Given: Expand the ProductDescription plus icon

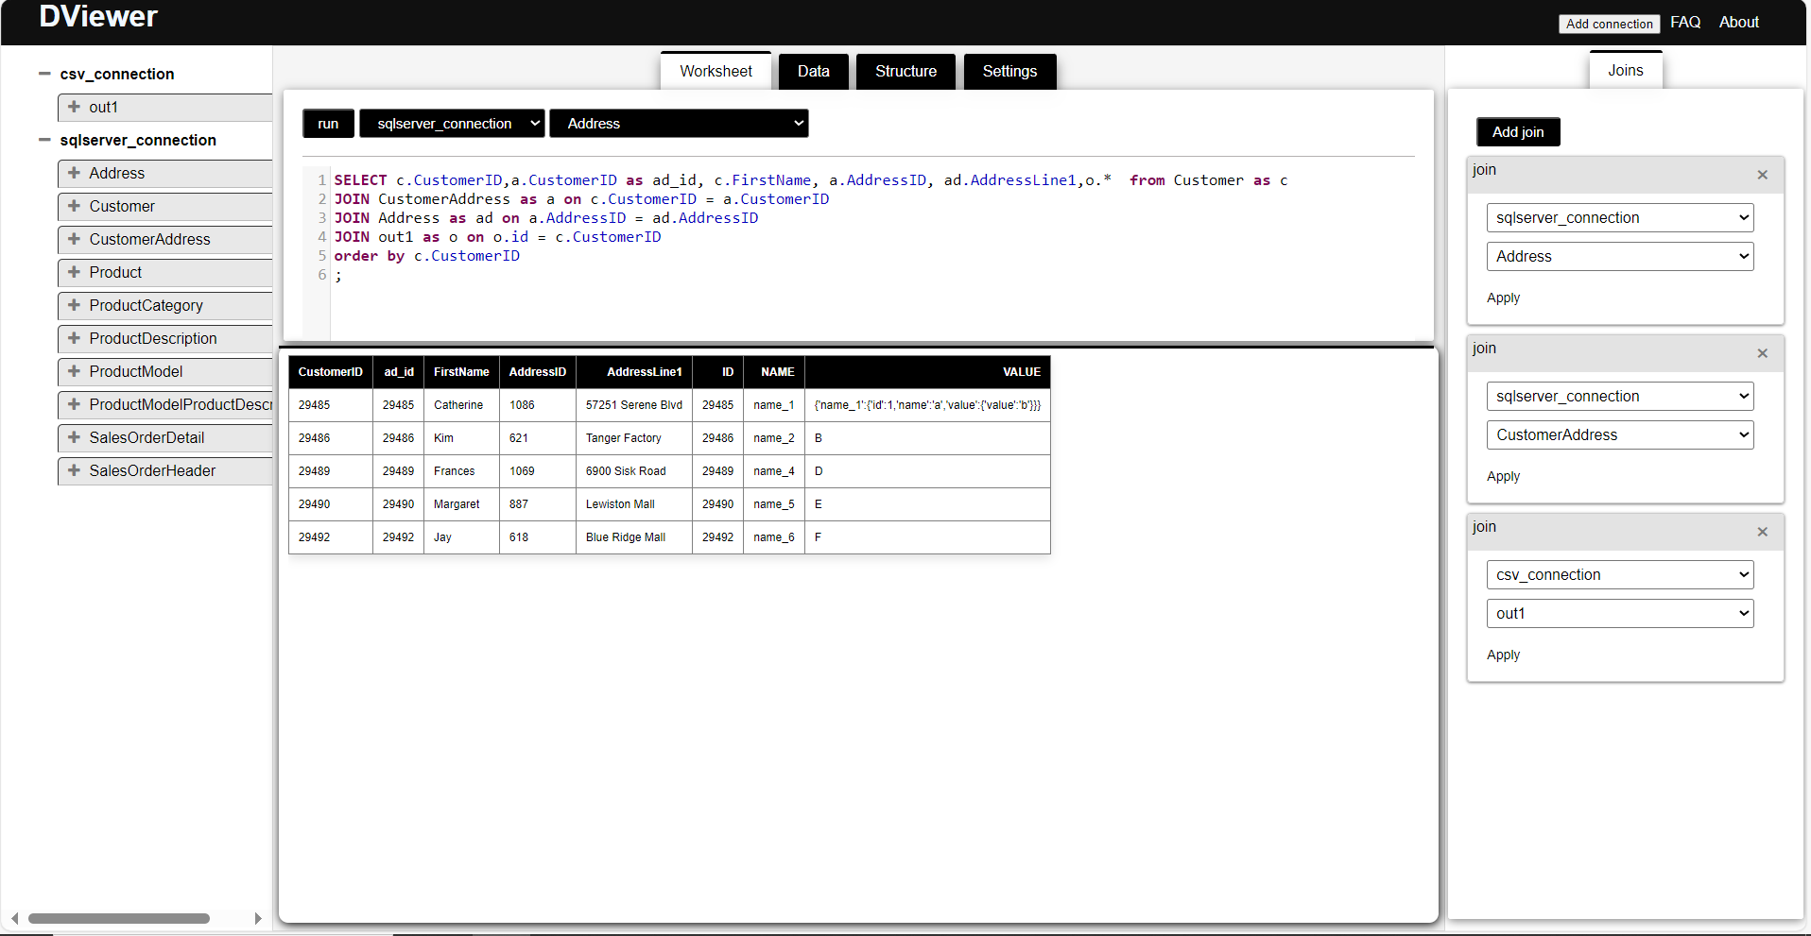Looking at the screenshot, I should 74,338.
